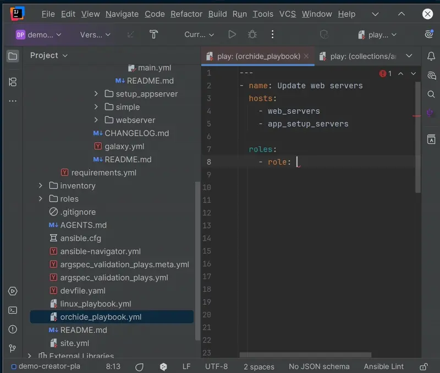Screen dimensions: 440x373
Task: Open the Notifications bell panel
Action: [x=431, y=56]
